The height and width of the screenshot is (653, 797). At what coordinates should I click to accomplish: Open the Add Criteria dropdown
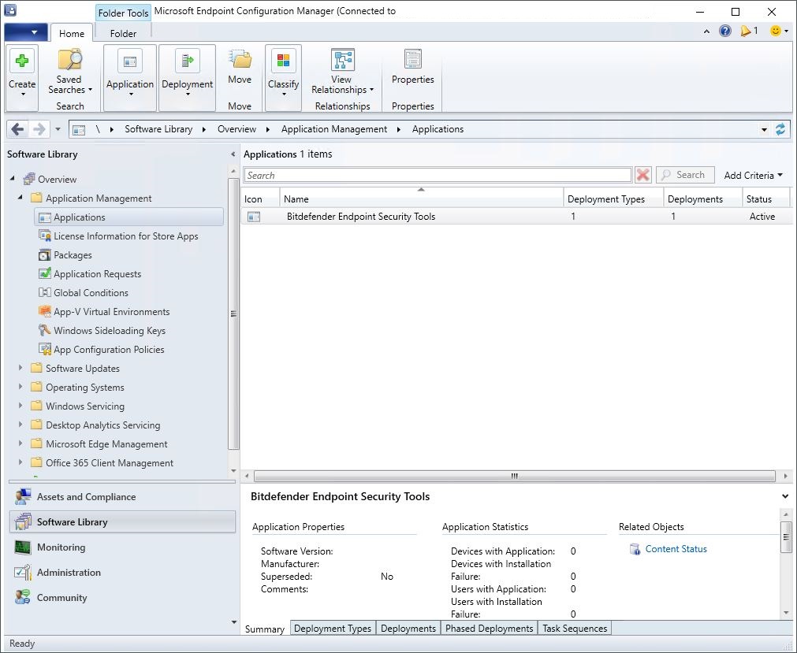pyautogui.click(x=752, y=174)
